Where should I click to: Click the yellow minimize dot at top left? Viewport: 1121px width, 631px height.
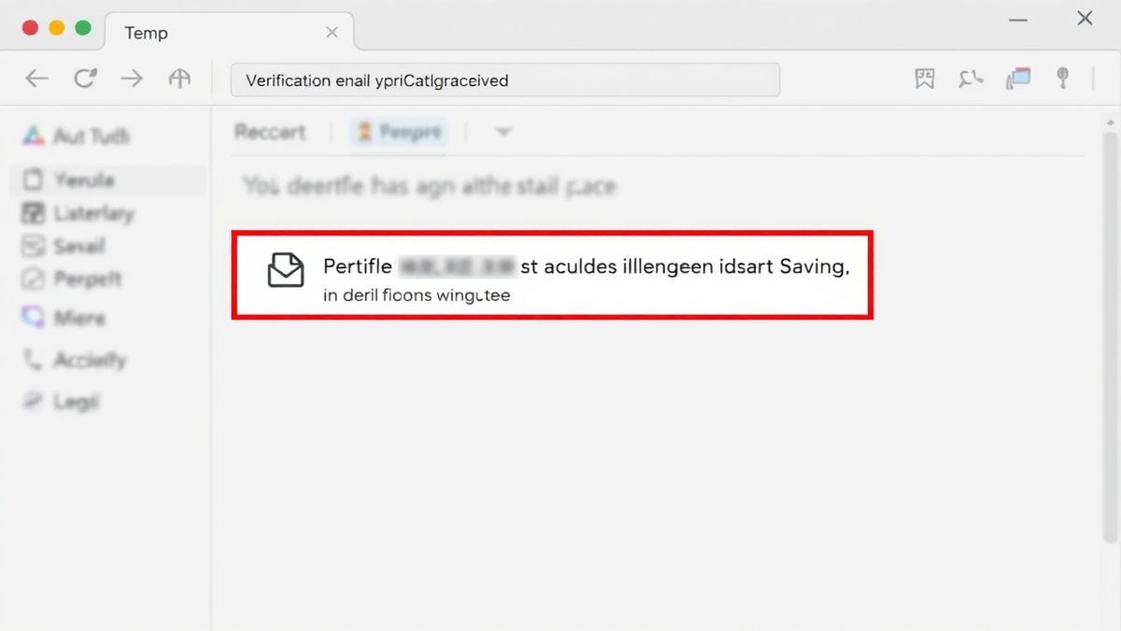coord(56,28)
